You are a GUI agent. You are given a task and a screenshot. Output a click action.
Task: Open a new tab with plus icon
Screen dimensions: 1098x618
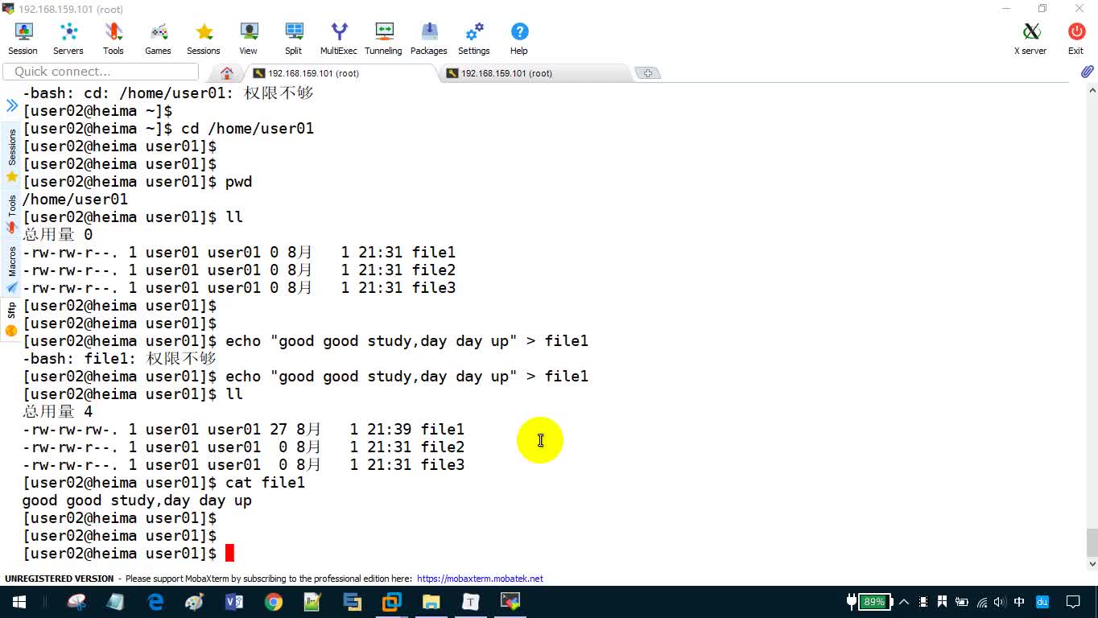[648, 73]
